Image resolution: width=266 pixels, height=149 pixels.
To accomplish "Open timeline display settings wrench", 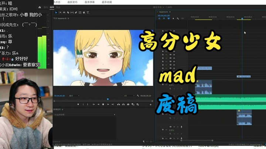I will click(178, 19).
